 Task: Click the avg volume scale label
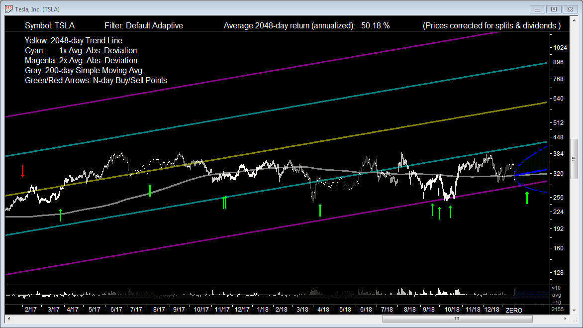coord(557,295)
